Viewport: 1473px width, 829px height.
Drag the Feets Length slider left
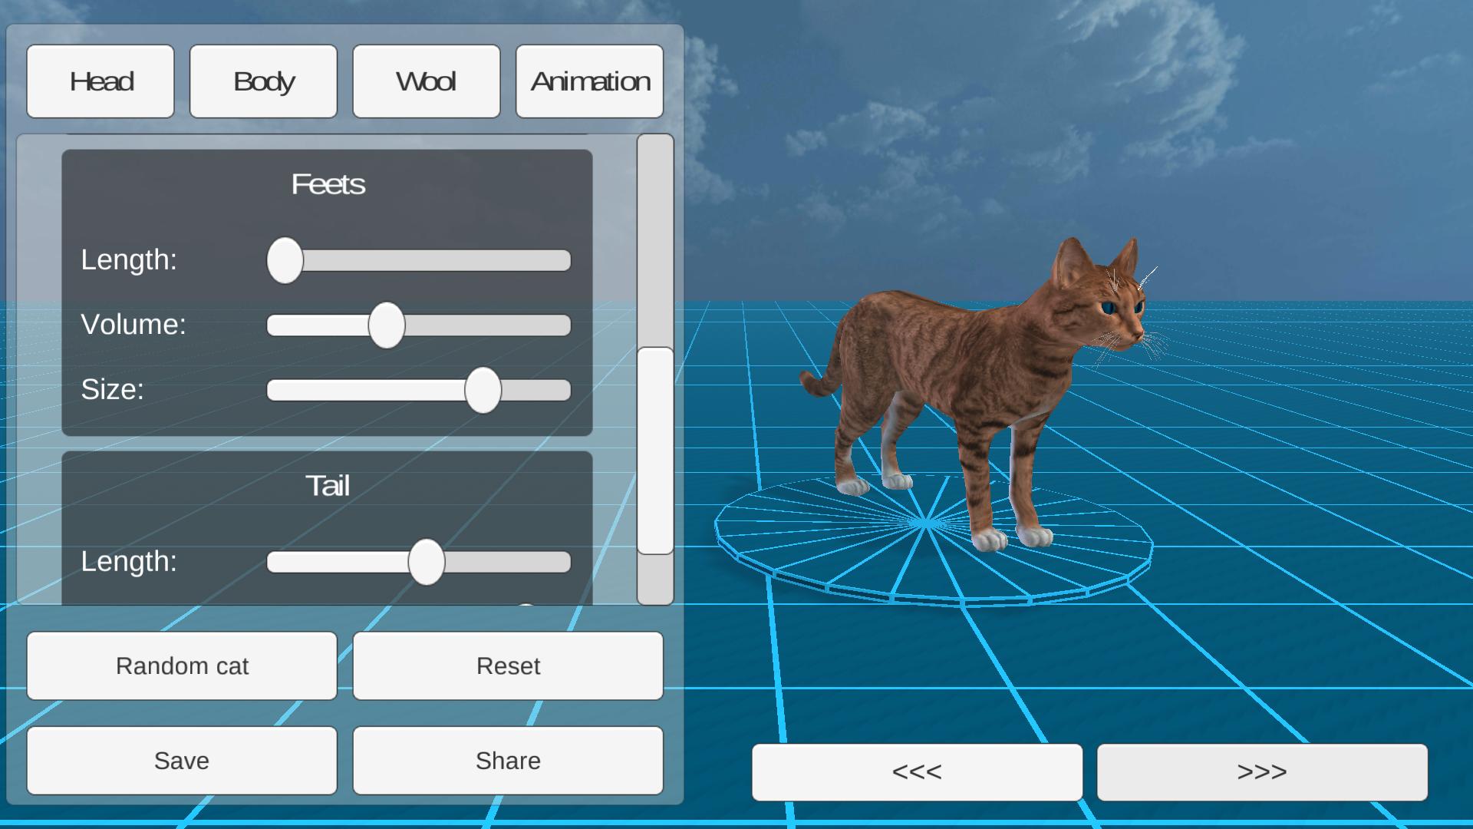pos(285,259)
